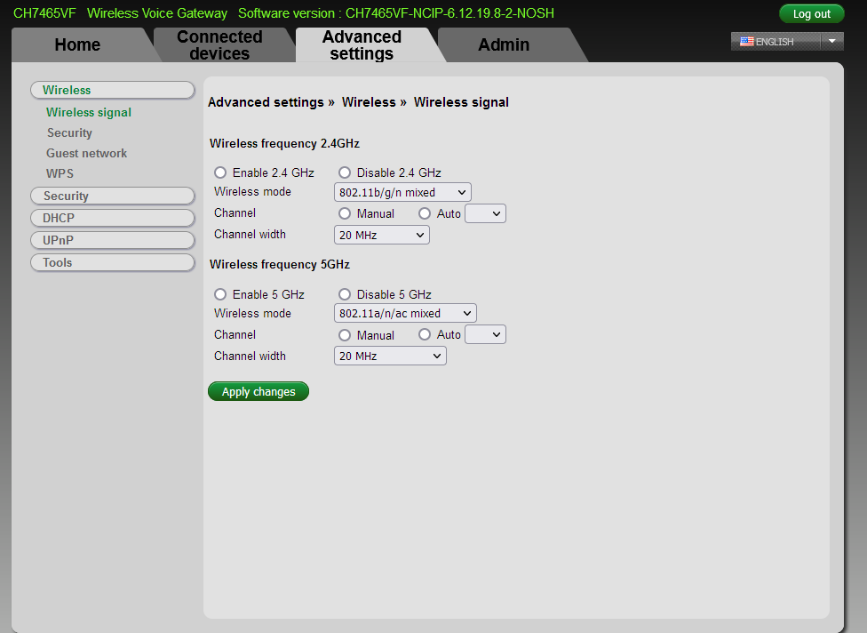Open the 2.4GHz channel width dropdown
The width and height of the screenshot is (867, 633).
point(381,236)
